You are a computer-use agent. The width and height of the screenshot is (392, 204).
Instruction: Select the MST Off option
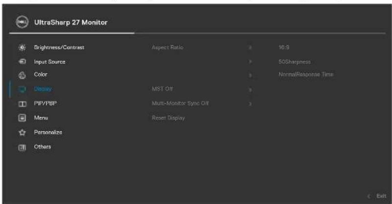click(162, 89)
